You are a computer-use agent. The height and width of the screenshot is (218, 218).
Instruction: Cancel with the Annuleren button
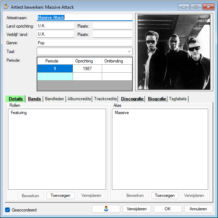[x=198, y=209]
